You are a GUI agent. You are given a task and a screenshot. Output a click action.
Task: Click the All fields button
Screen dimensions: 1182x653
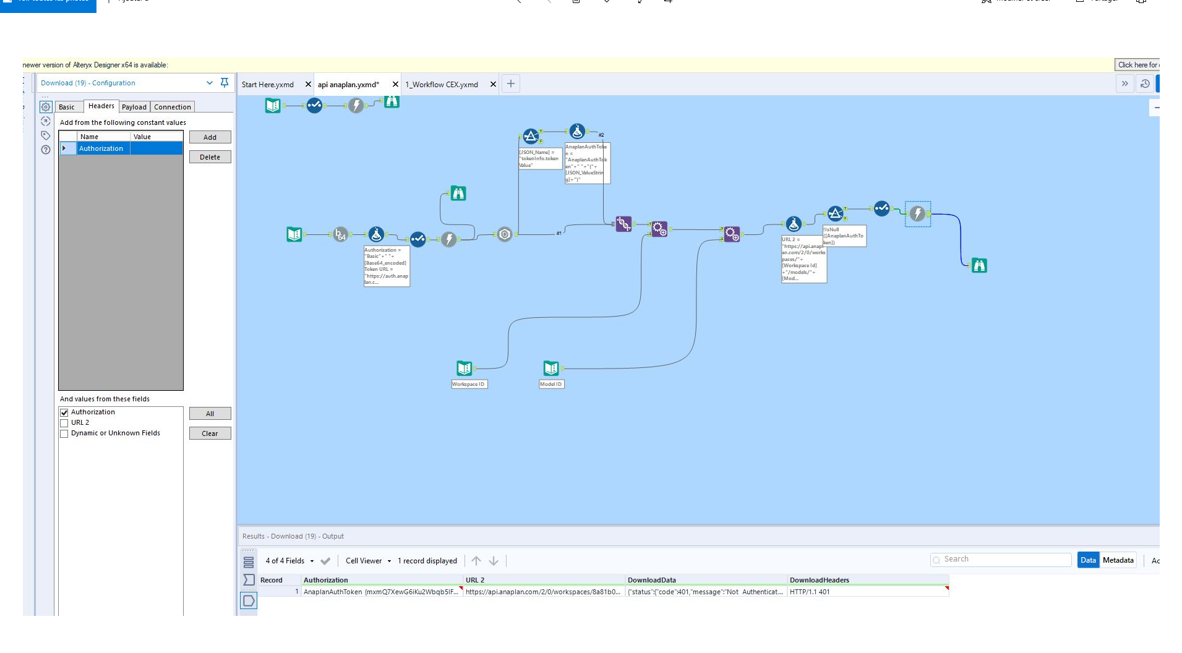[x=210, y=414]
